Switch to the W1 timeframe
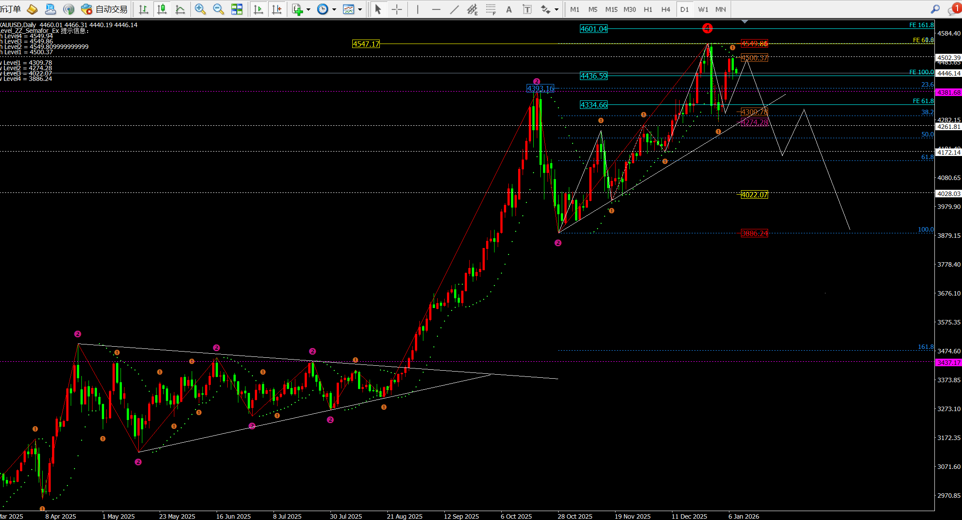 [703, 9]
